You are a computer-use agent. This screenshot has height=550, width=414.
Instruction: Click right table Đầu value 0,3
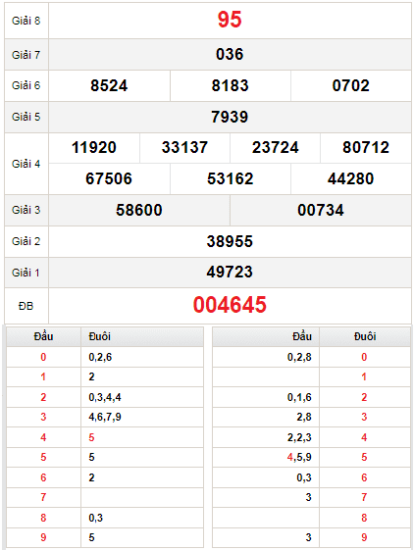[x=304, y=477]
